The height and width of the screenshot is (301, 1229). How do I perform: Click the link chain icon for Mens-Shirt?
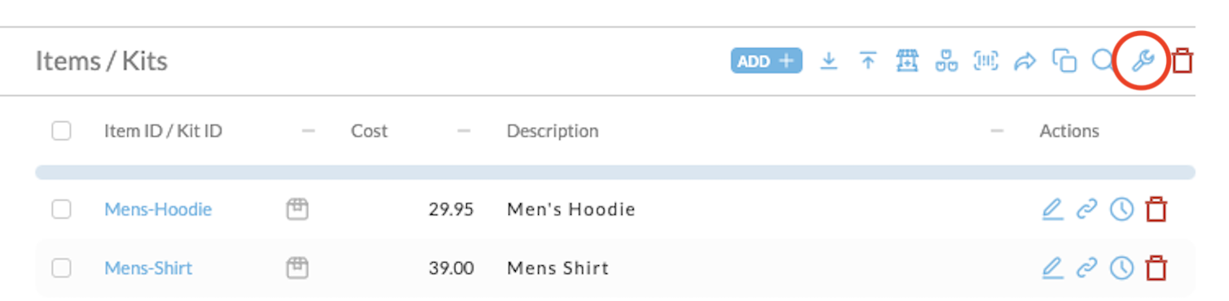click(x=1087, y=268)
